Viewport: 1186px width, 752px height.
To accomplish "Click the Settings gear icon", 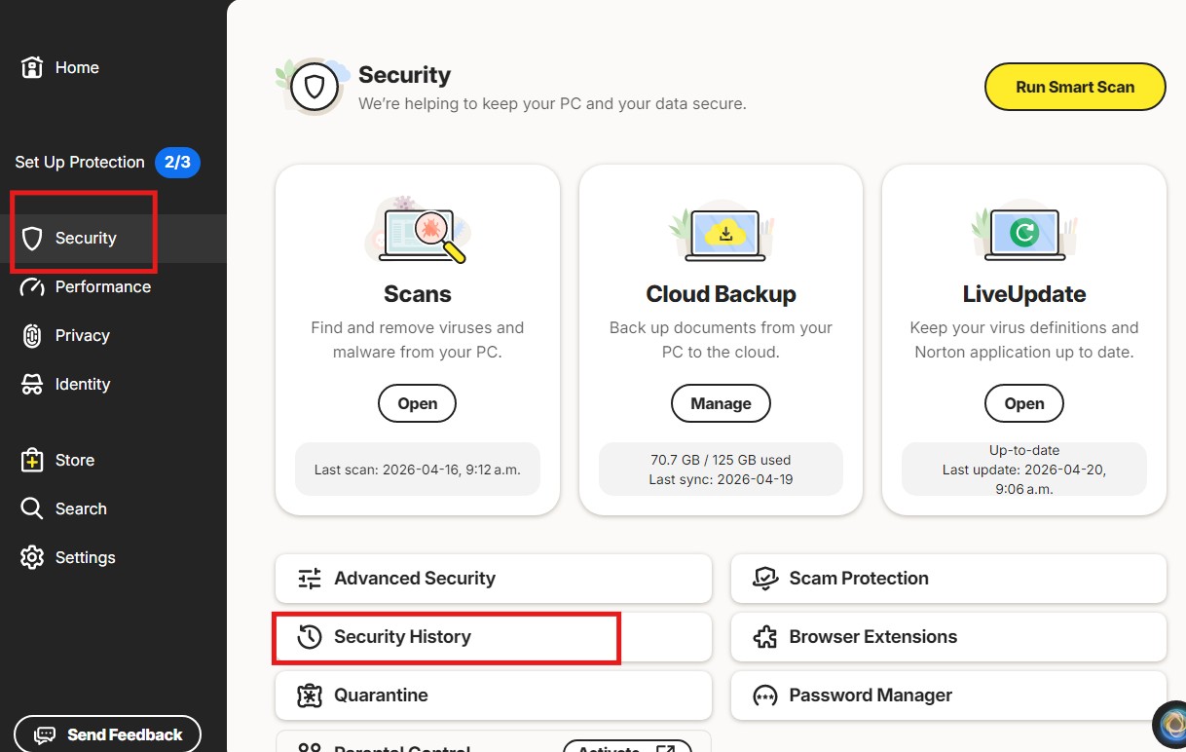I will [x=32, y=557].
